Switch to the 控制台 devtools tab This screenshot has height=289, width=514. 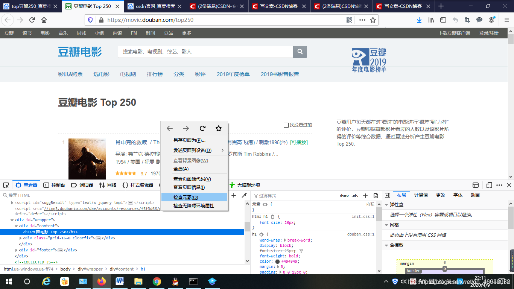pyautogui.click(x=54, y=185)
